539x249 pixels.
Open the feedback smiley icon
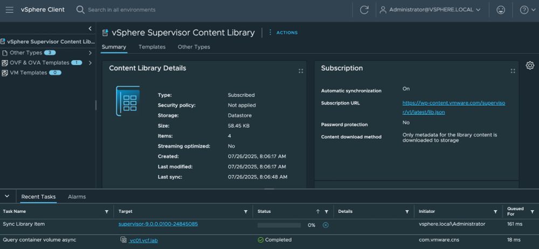tap(501, 10)
